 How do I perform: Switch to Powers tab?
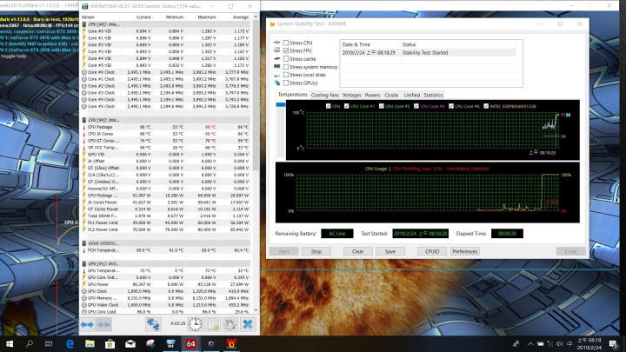[372, 95]
